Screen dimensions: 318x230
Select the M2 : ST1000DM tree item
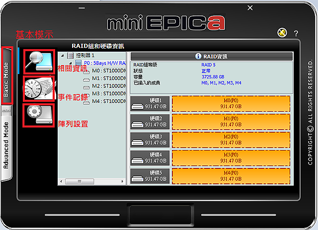click(109, 86)
